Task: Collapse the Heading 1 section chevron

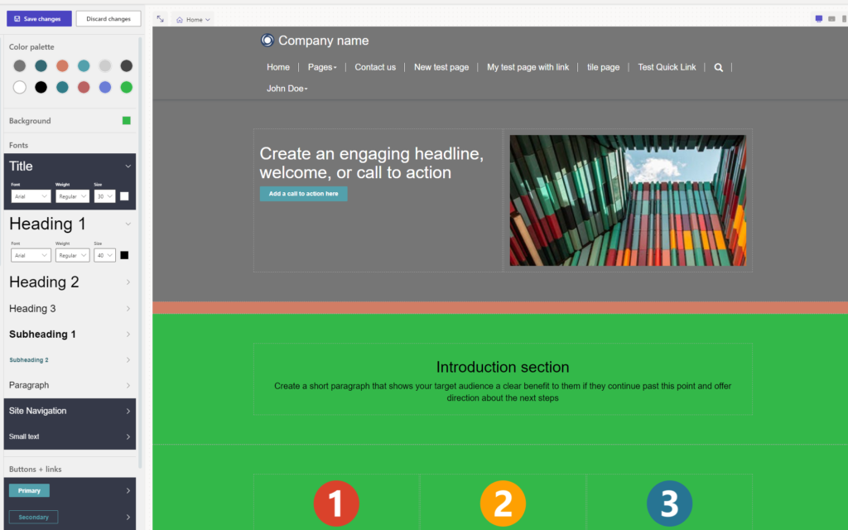Action: tap(128, 224)
